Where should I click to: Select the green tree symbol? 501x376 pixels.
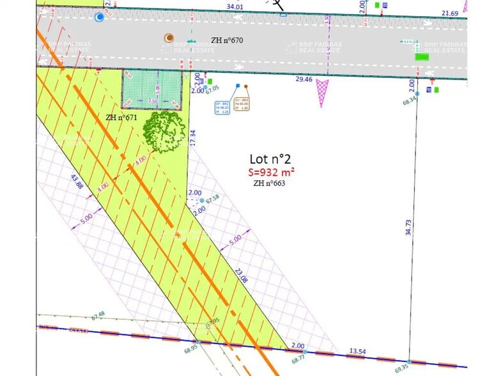[164, 131]
